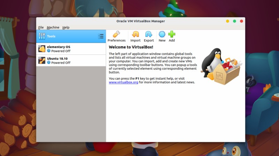Open the Preferences wrench tool
This screenshot has width=279, height=156.
coord(116,36)
